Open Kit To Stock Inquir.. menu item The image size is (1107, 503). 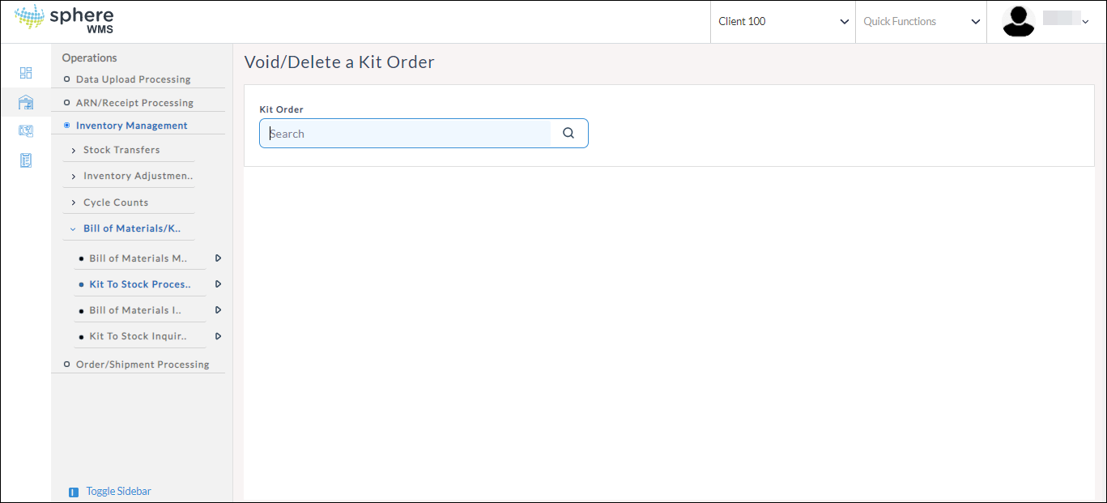click(x=138, y=336)
